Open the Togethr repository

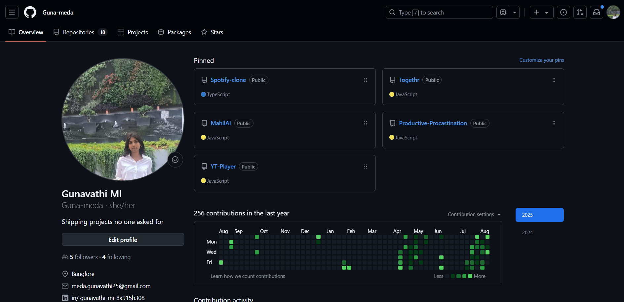pos(409,80)
